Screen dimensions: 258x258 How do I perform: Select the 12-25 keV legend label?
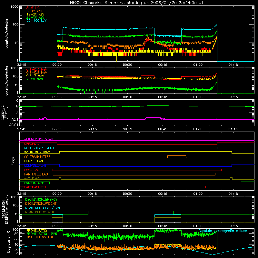(35, 14)
